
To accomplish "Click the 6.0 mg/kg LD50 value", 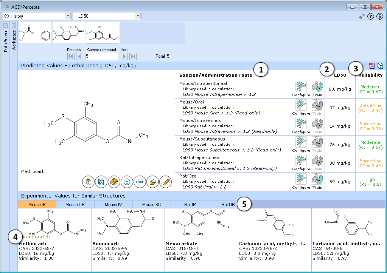I will click(340, 89).
